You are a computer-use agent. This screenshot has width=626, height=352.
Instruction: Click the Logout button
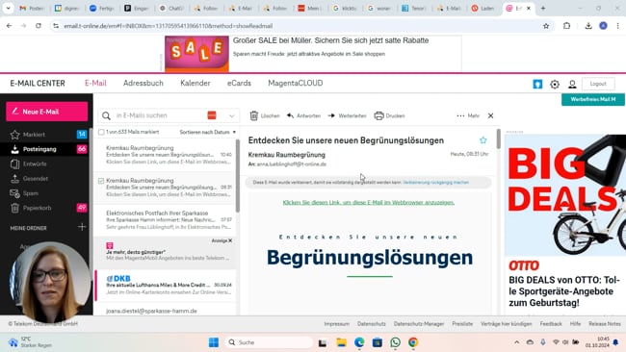[598, 84]
